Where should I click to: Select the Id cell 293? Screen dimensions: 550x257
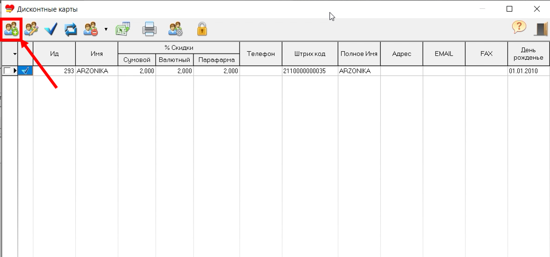[x=54, y=71]
